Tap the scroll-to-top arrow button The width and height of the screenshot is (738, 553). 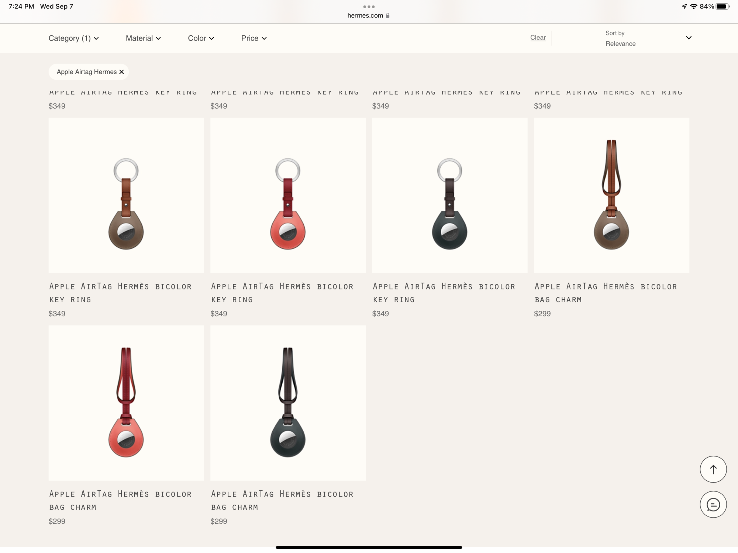point(713,469)
